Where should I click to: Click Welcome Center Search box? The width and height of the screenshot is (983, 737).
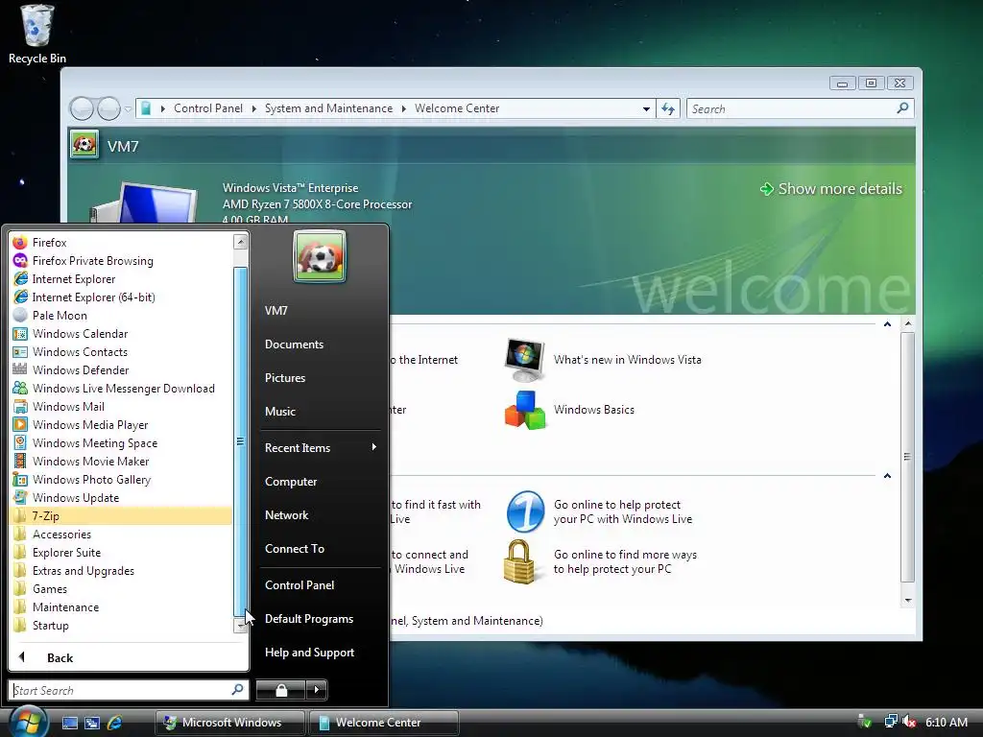[800, 109]
